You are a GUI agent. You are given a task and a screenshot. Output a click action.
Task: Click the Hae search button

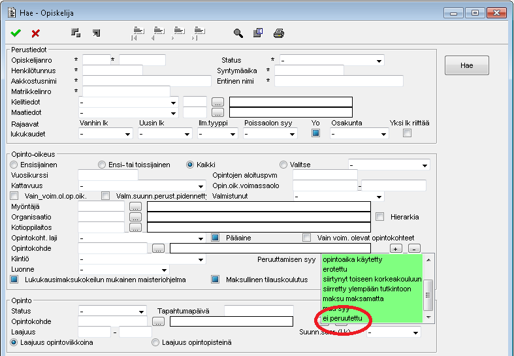click(467, 65)
